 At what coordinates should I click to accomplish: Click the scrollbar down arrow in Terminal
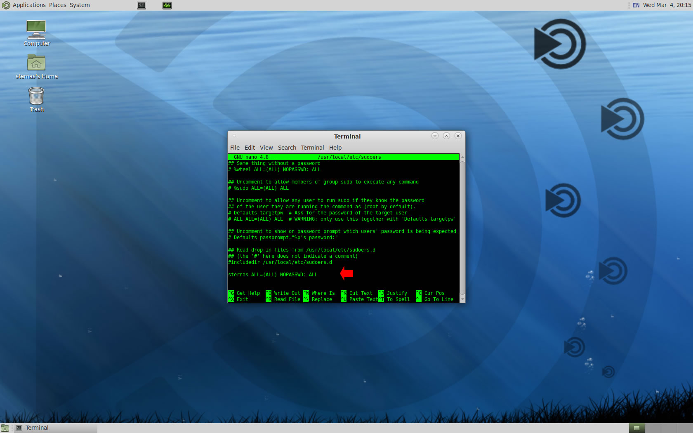click(x=462, y=299)
